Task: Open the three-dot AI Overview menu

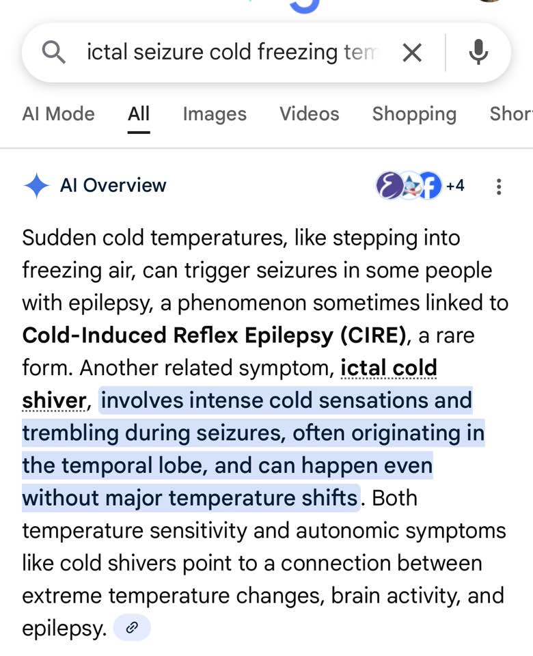Action: click(x=499, y=187)
